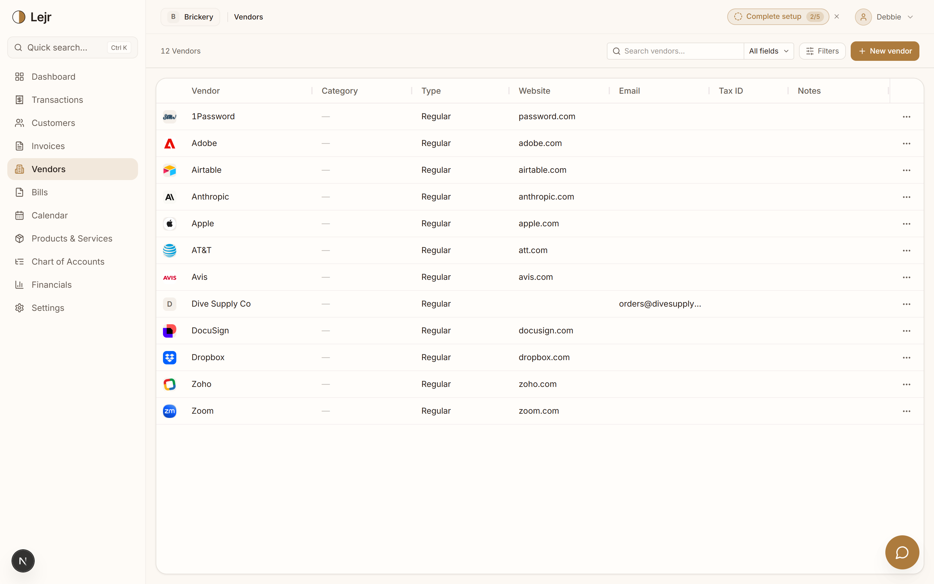Click the Regular type cell for Avis

tap(436, 277)
